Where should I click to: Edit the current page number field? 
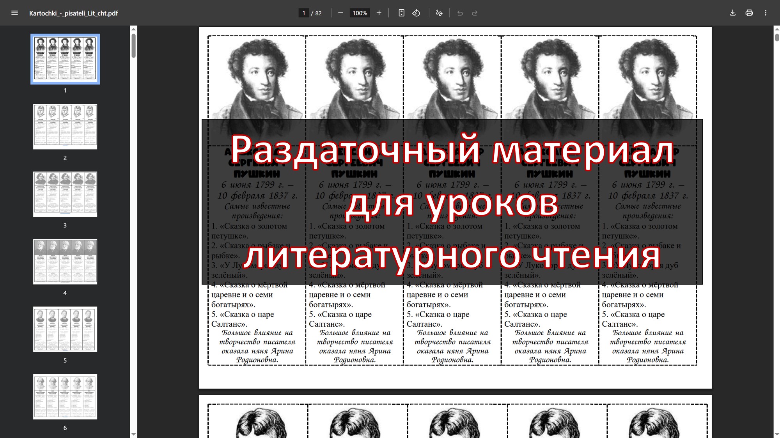[303, 13]
